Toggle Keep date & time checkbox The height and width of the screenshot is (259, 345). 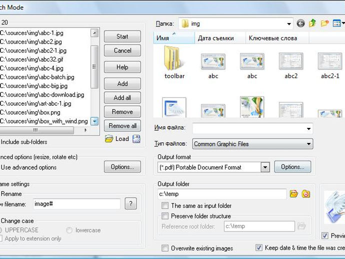click(x=259, y=247)
